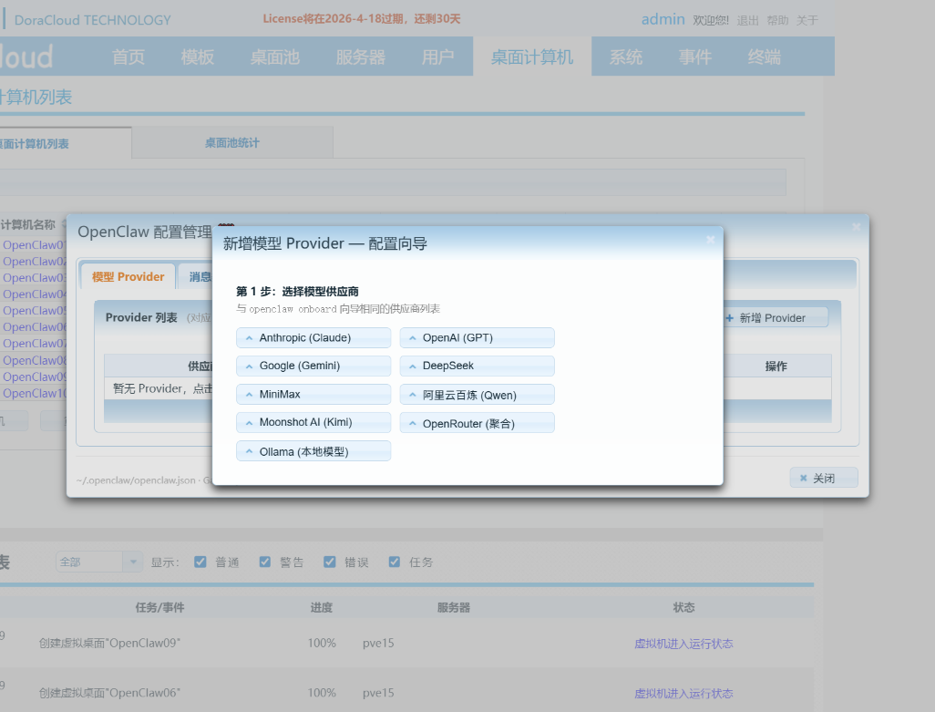Click the license expiry notice text

pyautogui.click(x=362, y=18)
